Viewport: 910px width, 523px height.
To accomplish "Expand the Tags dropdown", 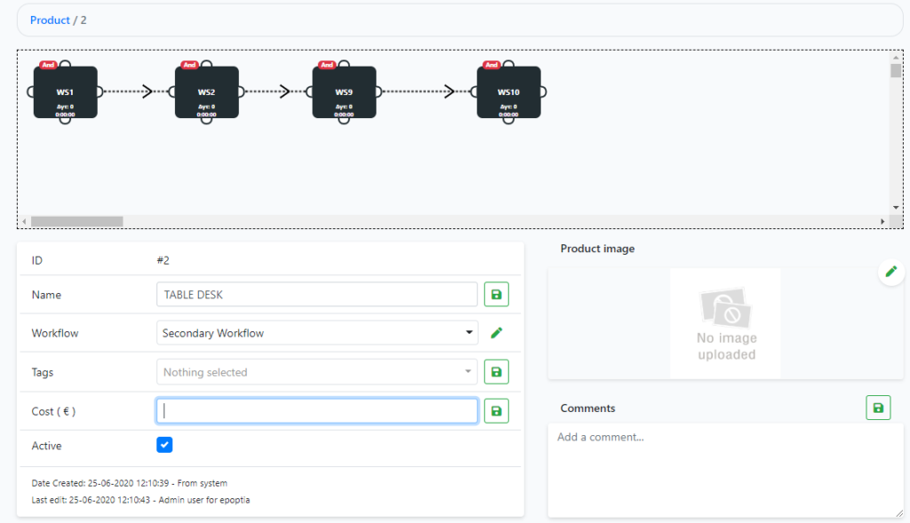I will pos(317,372).
